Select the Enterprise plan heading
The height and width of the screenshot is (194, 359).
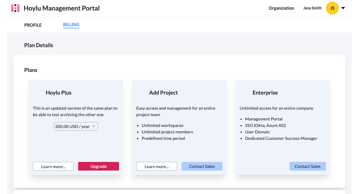(265, 93)
